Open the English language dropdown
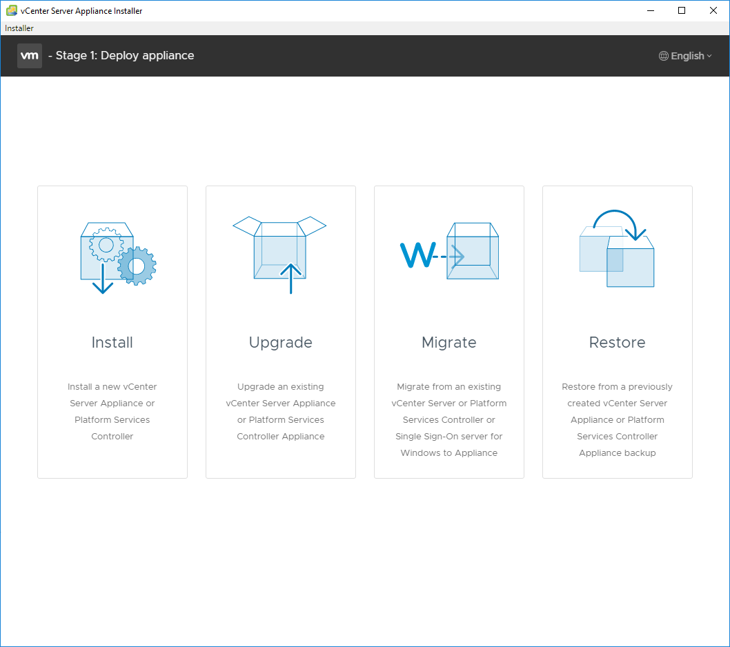 tap(685, 56)
